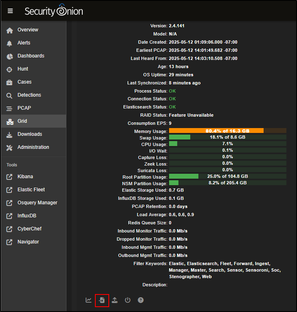297x312 pixels.
Task: Go to Downloads
Action: [30, 134]
